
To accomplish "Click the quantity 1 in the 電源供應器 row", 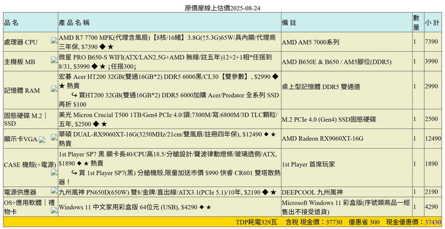I will point(415,192).
